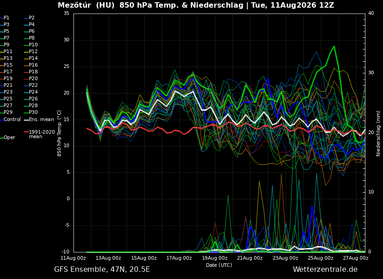
Task: Click the 17Aug 00z date tick label
Action: click(x=179, y=258)
